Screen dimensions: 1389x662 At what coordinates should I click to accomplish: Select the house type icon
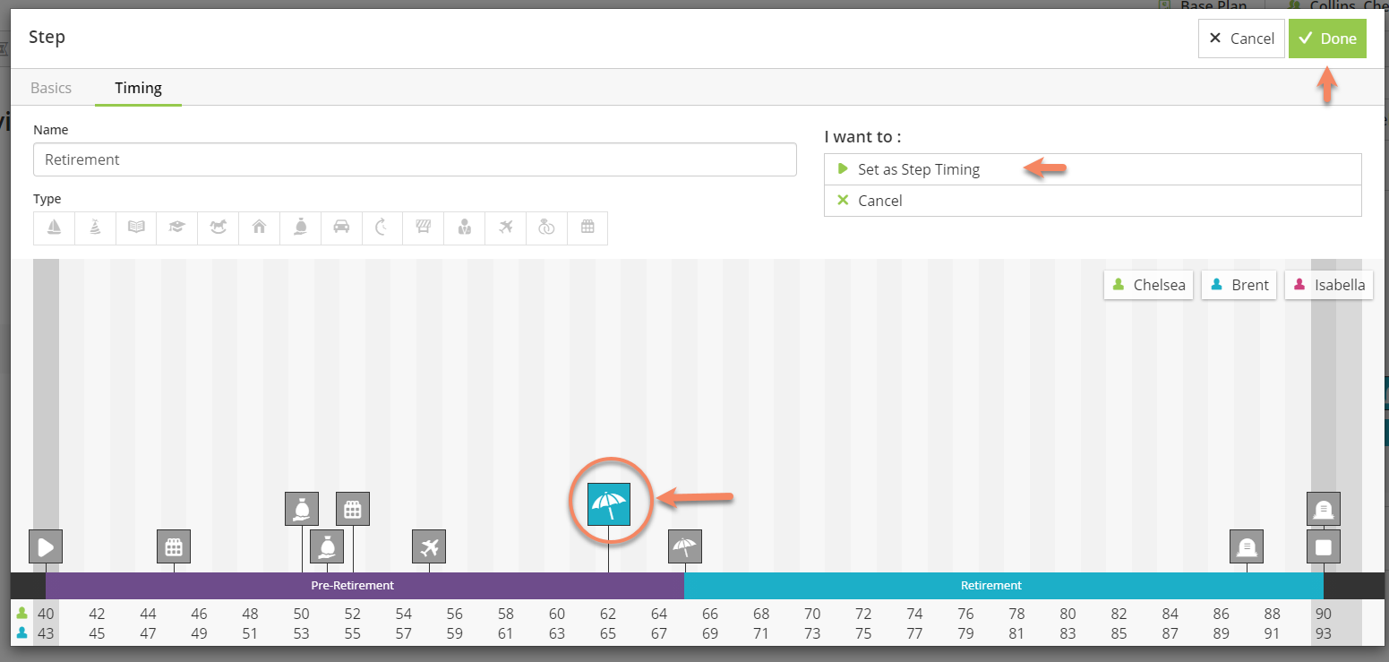point(259,228)
